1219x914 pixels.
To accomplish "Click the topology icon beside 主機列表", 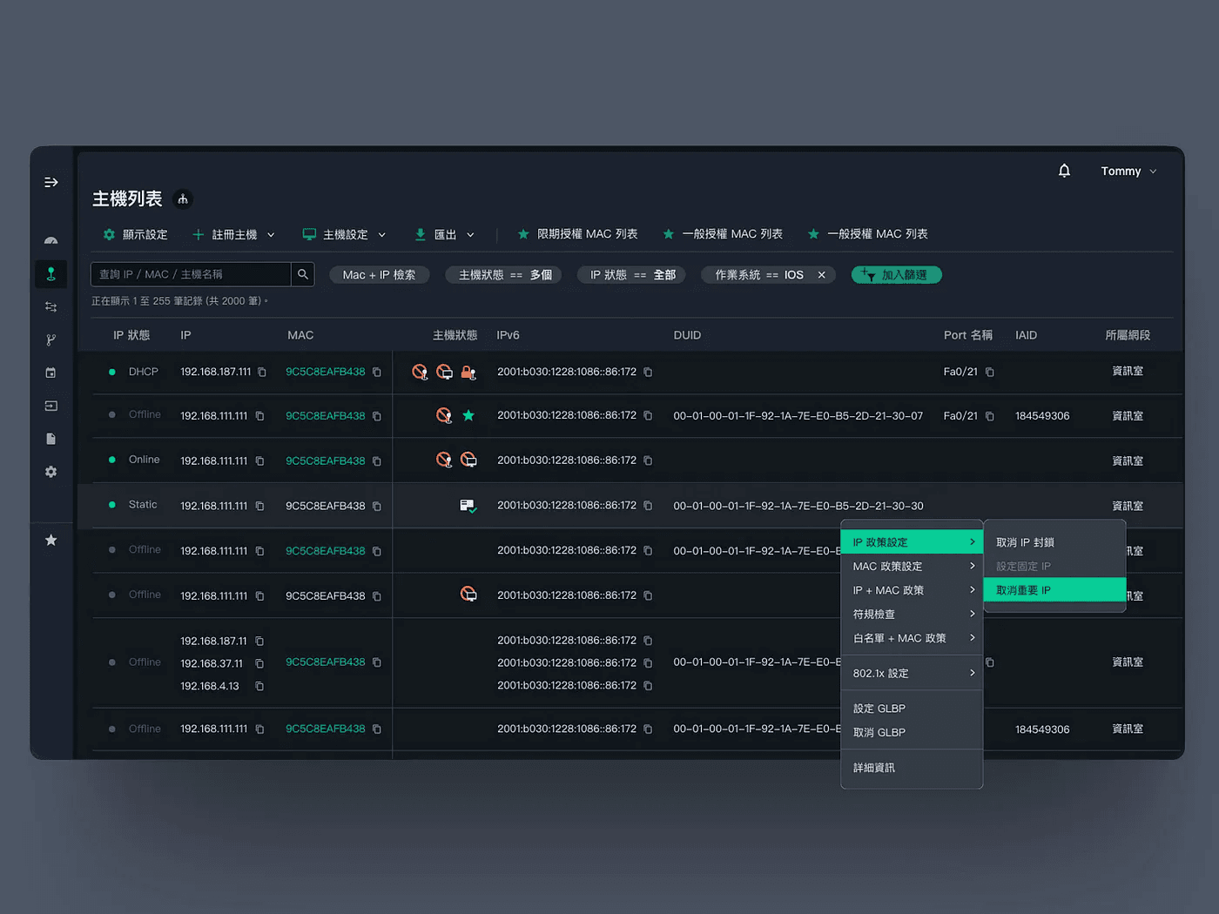I will pos(183,199).
